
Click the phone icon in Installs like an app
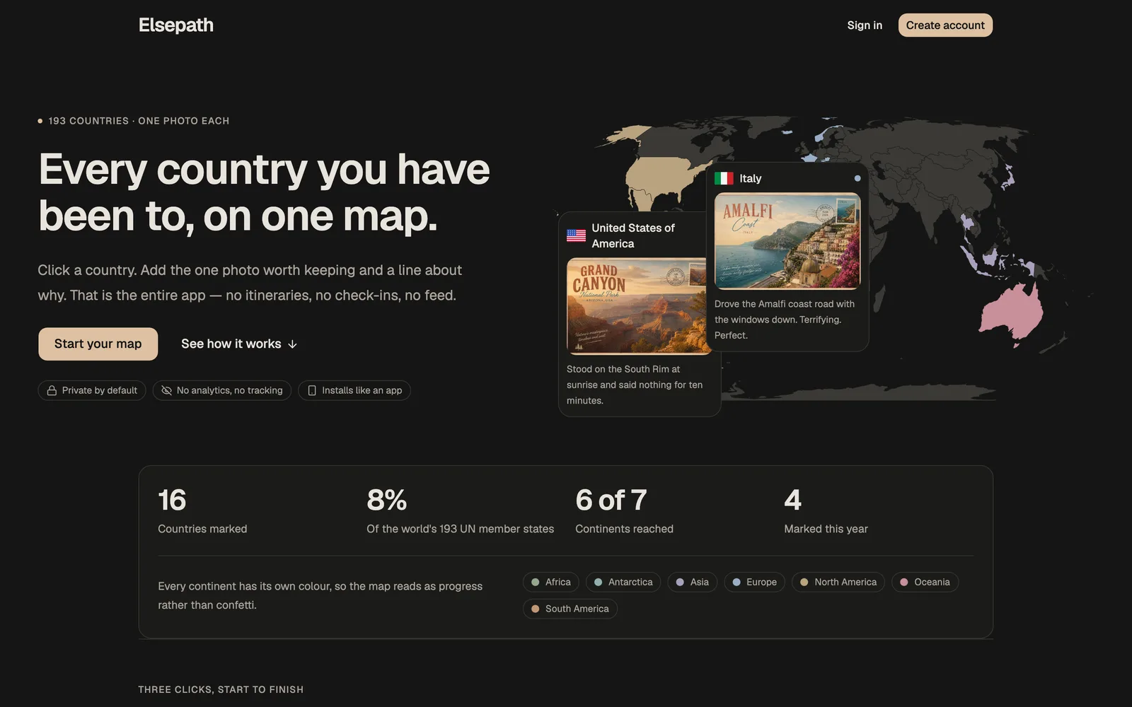point(312,390)
